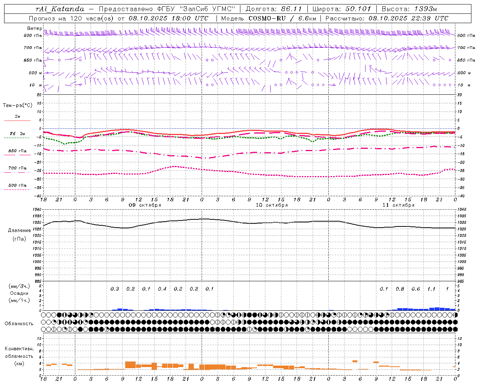Click the Ветер section label
Screen dimensions: 477x382
tap(34, 28)
